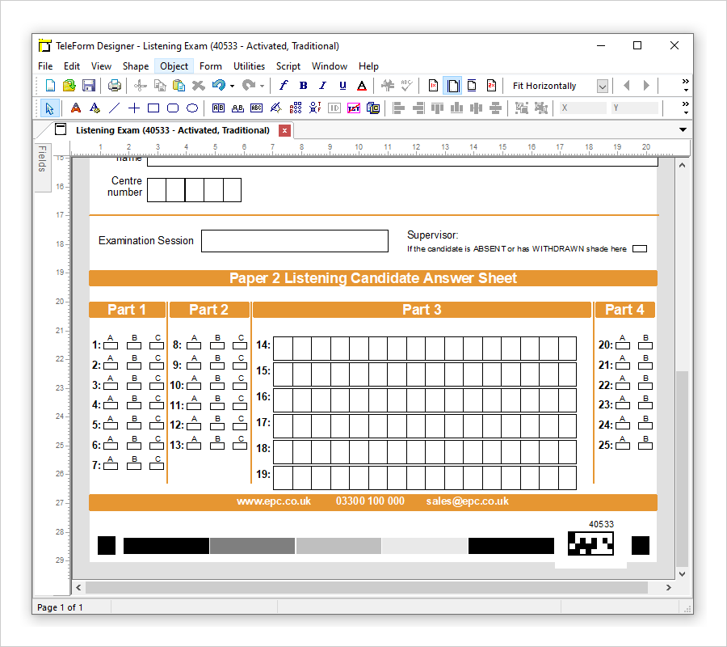Image resolution: width=727 pixels, height=647 pixels.
Task: Select the True/False choice field tool
Action: [315, 108]
